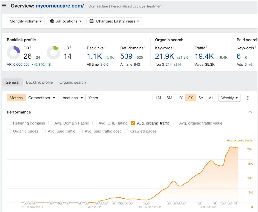
Task: Click a Google update marker on the chart
Action: (x=169, y=203)
